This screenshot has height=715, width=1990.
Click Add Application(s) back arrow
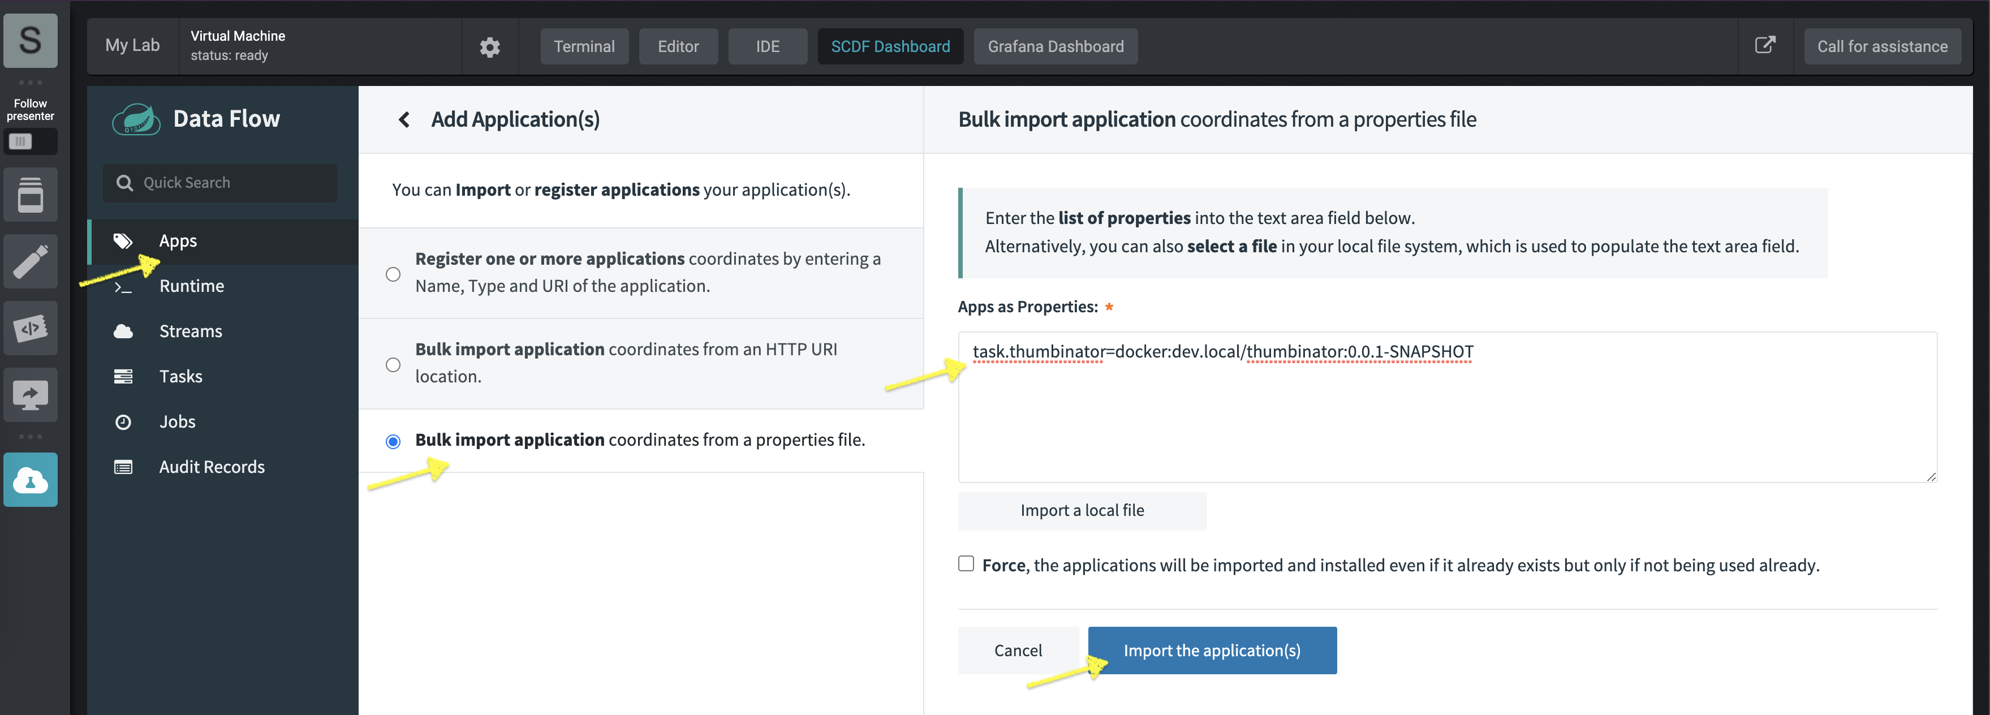[x=402, y=117]
